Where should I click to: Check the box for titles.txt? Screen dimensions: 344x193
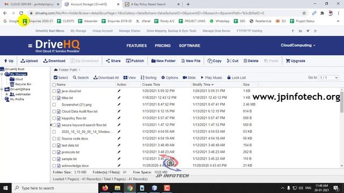(x=54, y=98)
